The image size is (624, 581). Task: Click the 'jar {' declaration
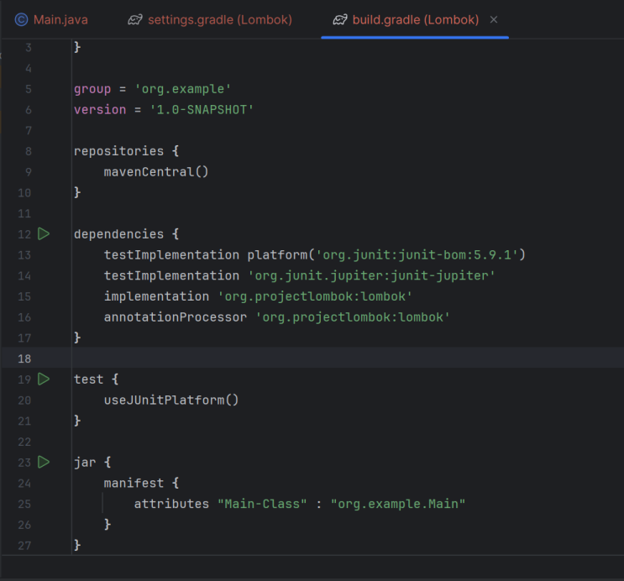pos(92,463)
